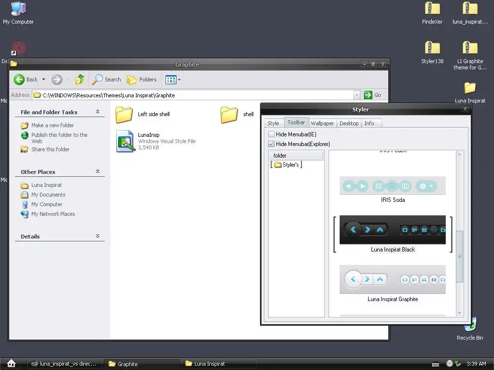Screen dimensions: 494x370
Task: Collapse the Other Places section
Action: click(x=97, y=172)
